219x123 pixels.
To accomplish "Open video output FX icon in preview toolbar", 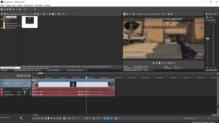I will tap(130, 14).
